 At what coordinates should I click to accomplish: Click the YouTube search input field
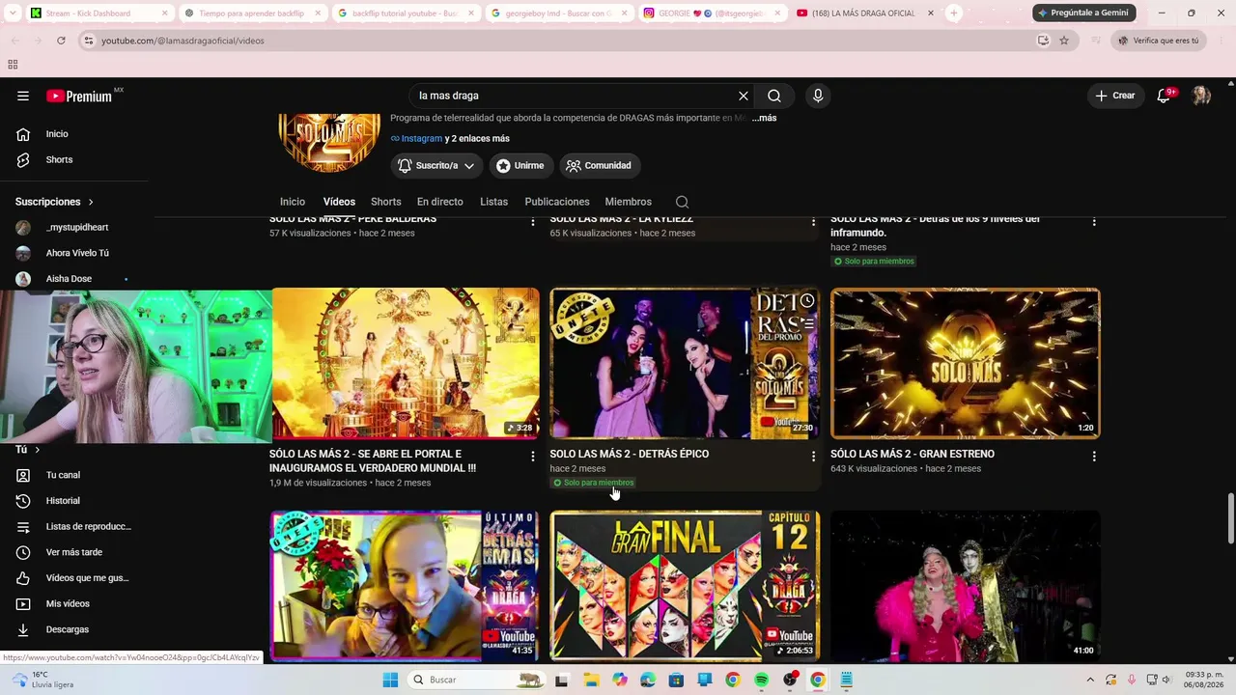click(576, 96)
